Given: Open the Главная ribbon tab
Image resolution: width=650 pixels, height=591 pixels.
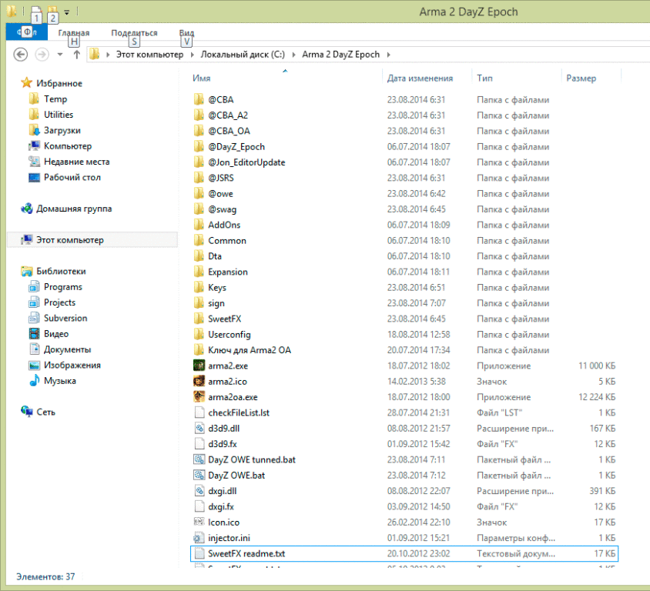Looking at the screenshot, I should (74, 33).
